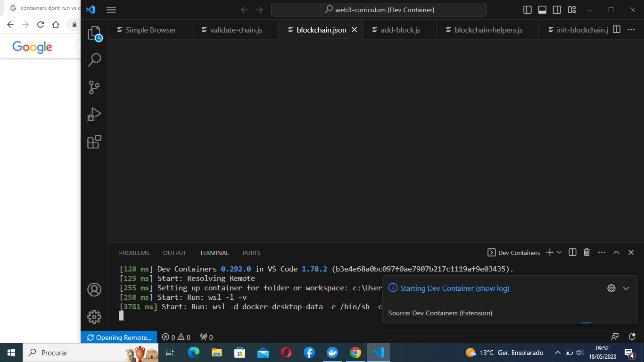This screenshot has width=644, height=362.
Task: Open the Source Control view
Action: 94,87
